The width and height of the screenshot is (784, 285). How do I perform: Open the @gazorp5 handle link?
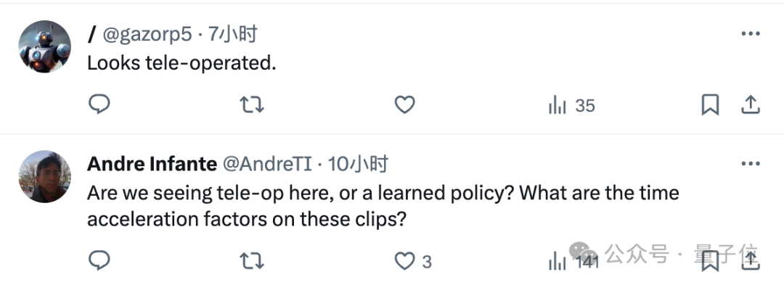[x=147, y=34]
